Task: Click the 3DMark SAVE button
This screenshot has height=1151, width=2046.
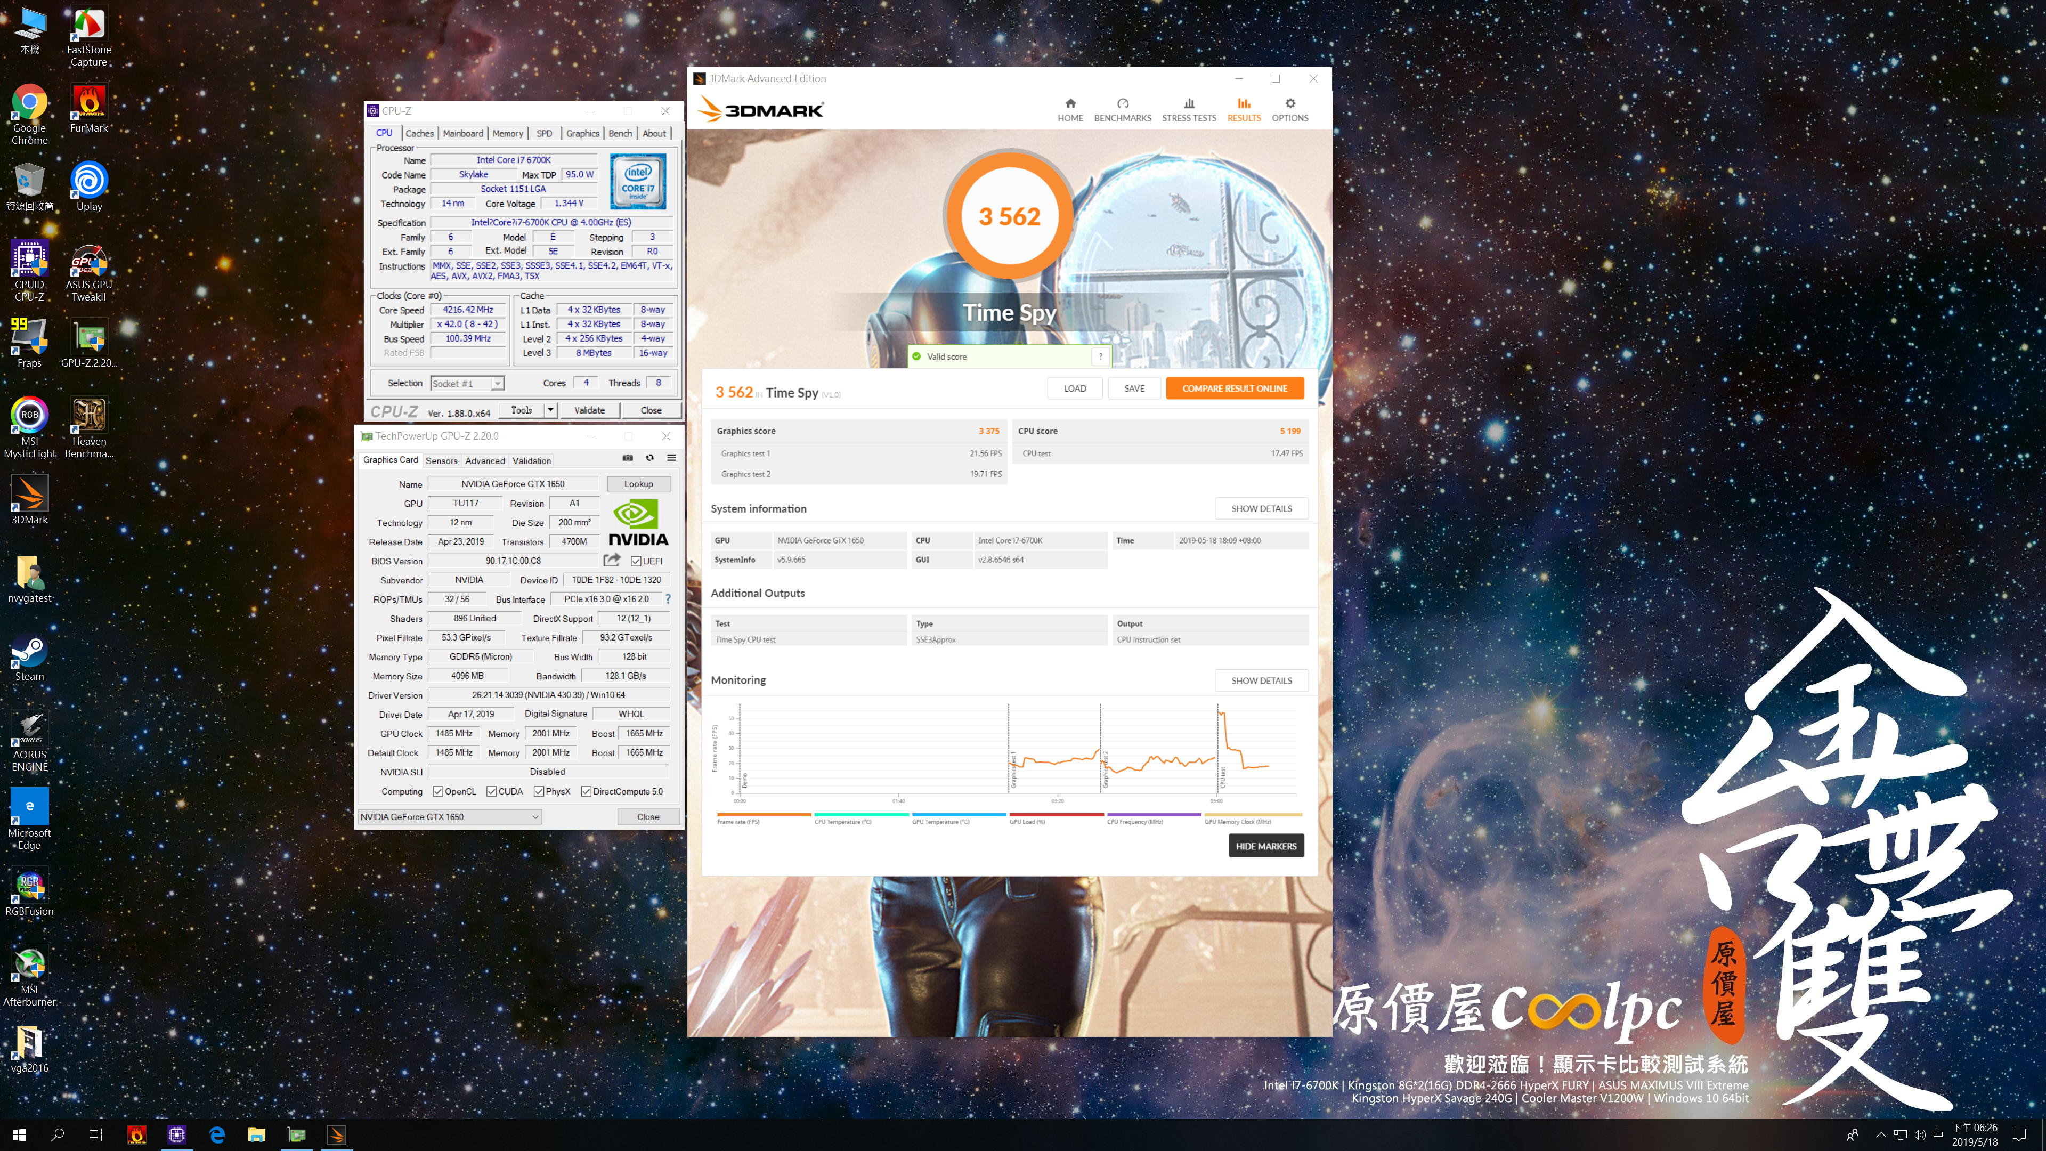Action: pos(1134,388)
